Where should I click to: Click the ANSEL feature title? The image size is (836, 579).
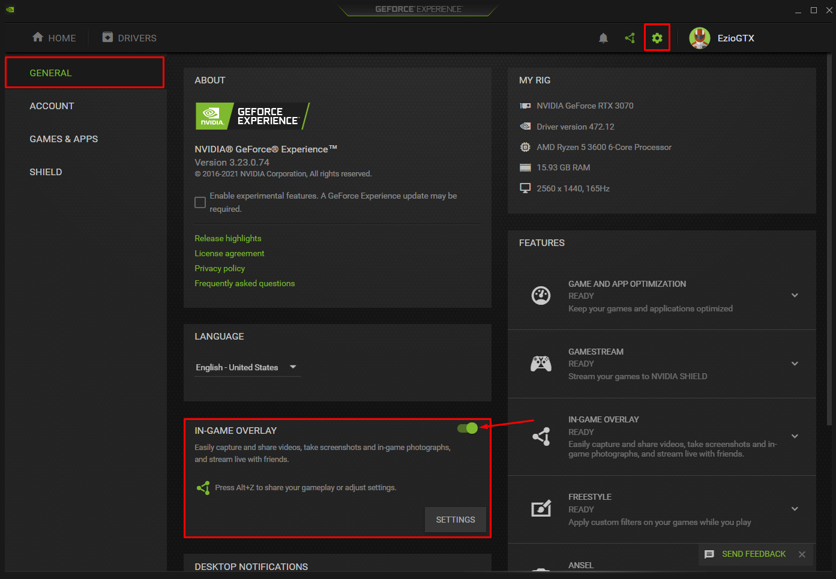(x=581, y=565)
